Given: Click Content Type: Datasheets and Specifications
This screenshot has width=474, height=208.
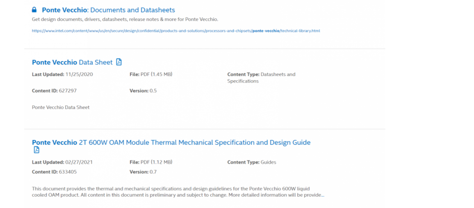Looking at the screenshot, I should [261, 78].
